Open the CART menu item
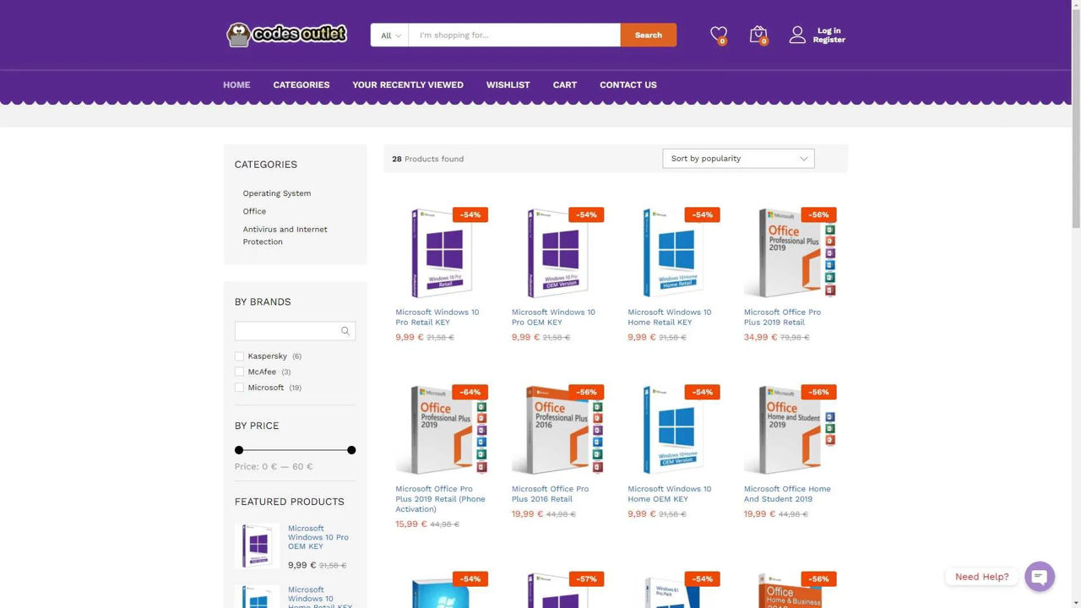Screen dimensions: 1081x608 (565, 84)
